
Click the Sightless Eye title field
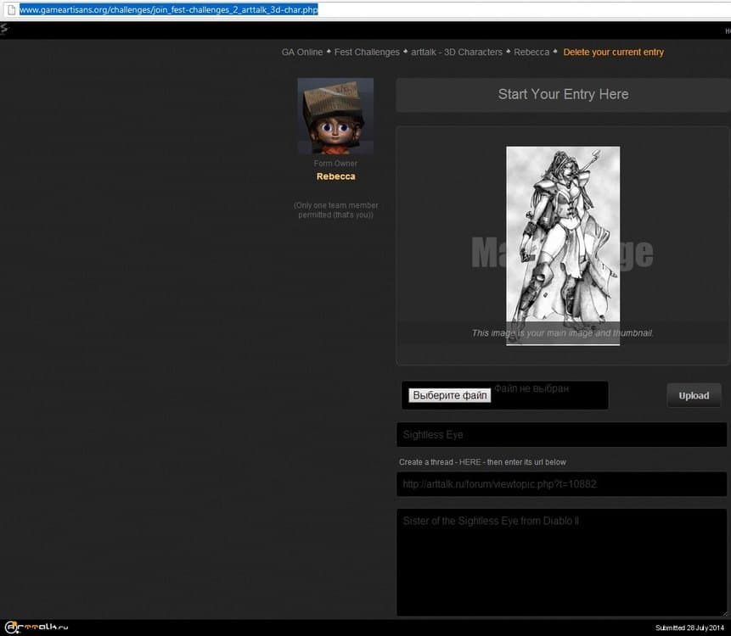(562, 435)
